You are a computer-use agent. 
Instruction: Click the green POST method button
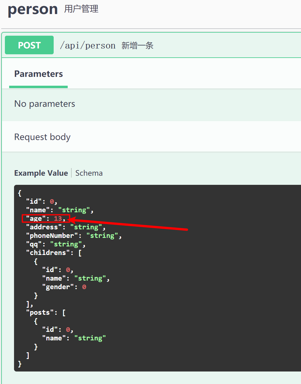(x=29, y=45)
